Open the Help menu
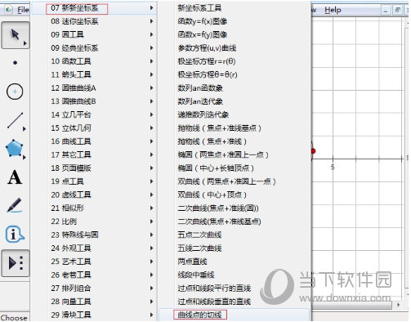 [333, 10]
